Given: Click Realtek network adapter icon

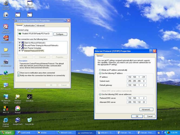Looking at the screenshot, I should [x=20, y=34].
